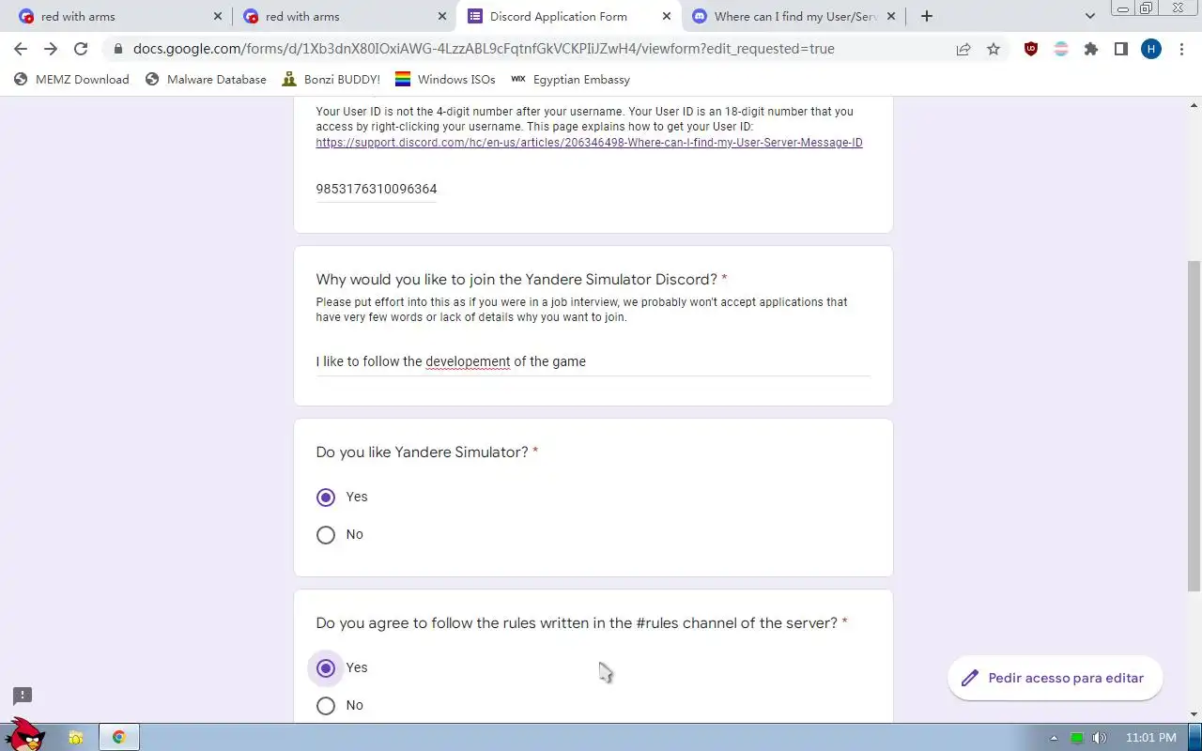Screen dimensions: 1202x751
Task: Open Bonzi BUDDY! bookmark
Action: [x=331, y=80]
